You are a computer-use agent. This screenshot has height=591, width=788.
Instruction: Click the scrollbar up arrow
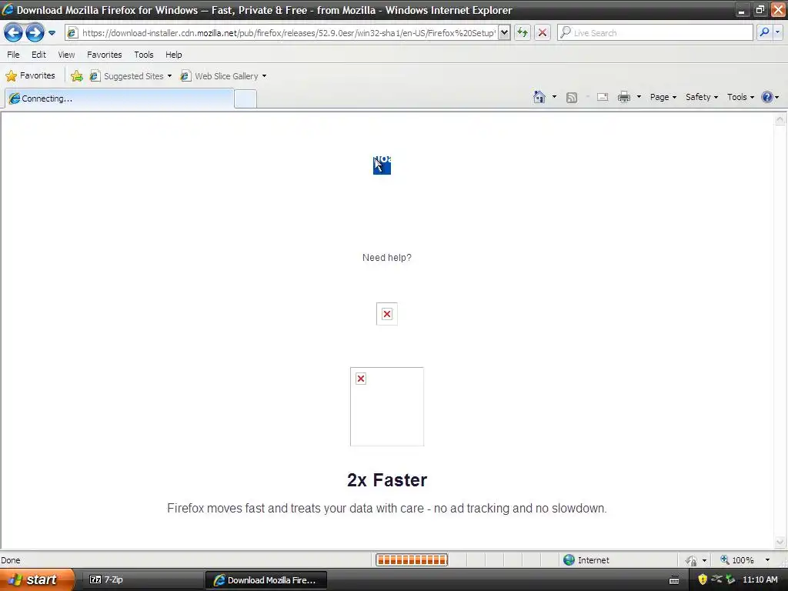[x=780, y=119]
